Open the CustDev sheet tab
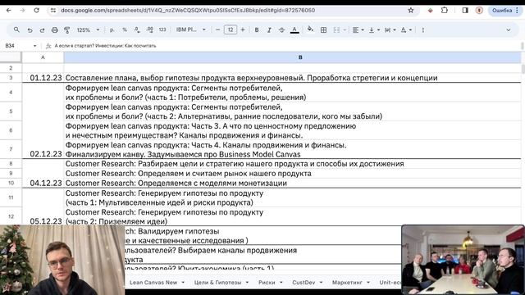This screenshot has width=525, height=295. point(304,283)
